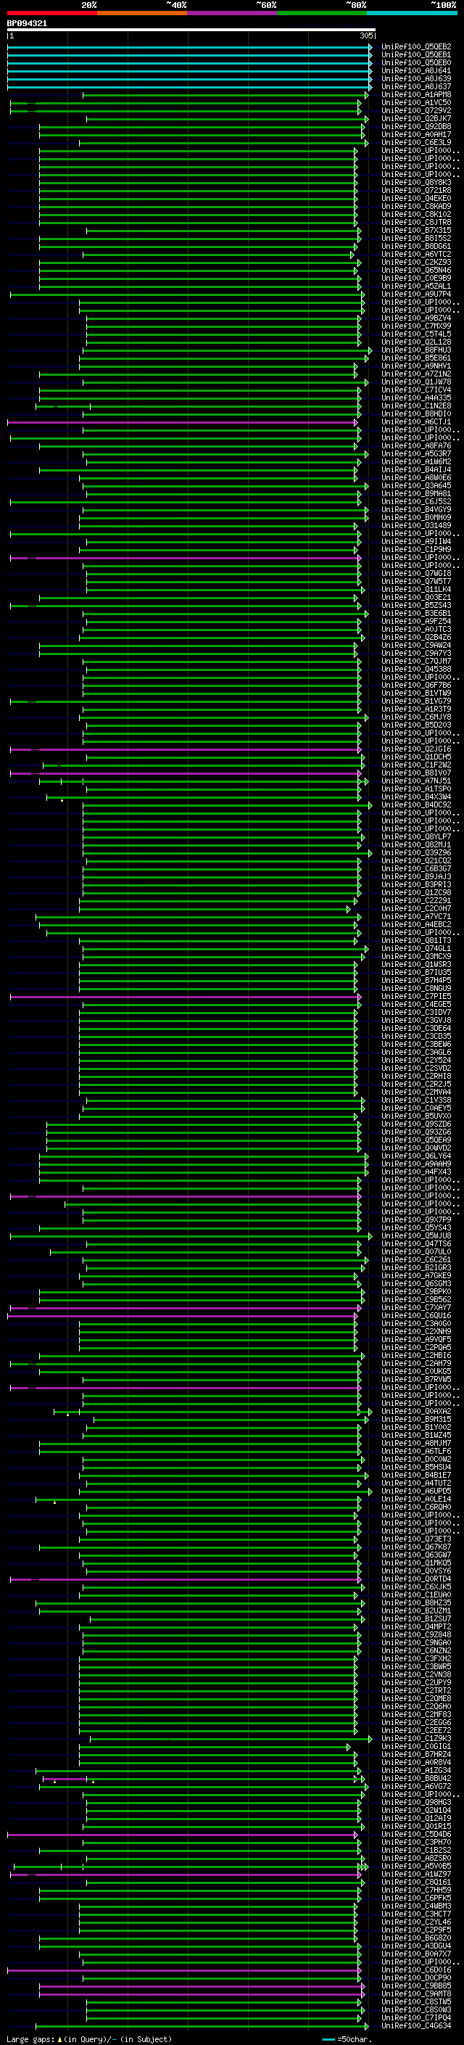Select hit label UniRef100_C6QU16
The height and width of the screenshot is (2045, 464).
click(416, 1315)
